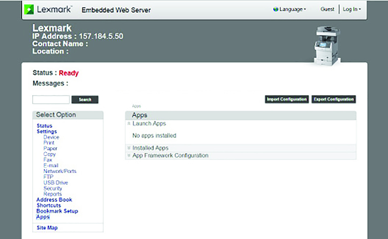Click the Apps panel heading
Viewport: 388px width, 239px height.
point(139,115)
